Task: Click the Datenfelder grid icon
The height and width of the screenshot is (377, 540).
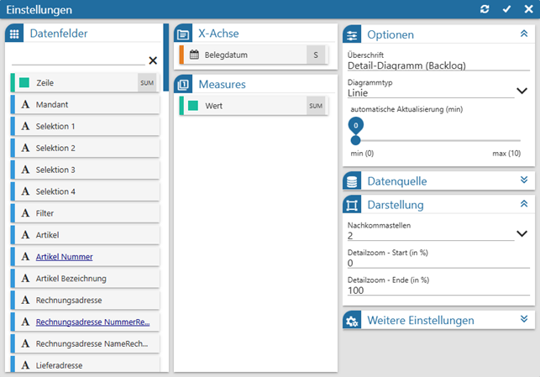Action: click(14, 34)
